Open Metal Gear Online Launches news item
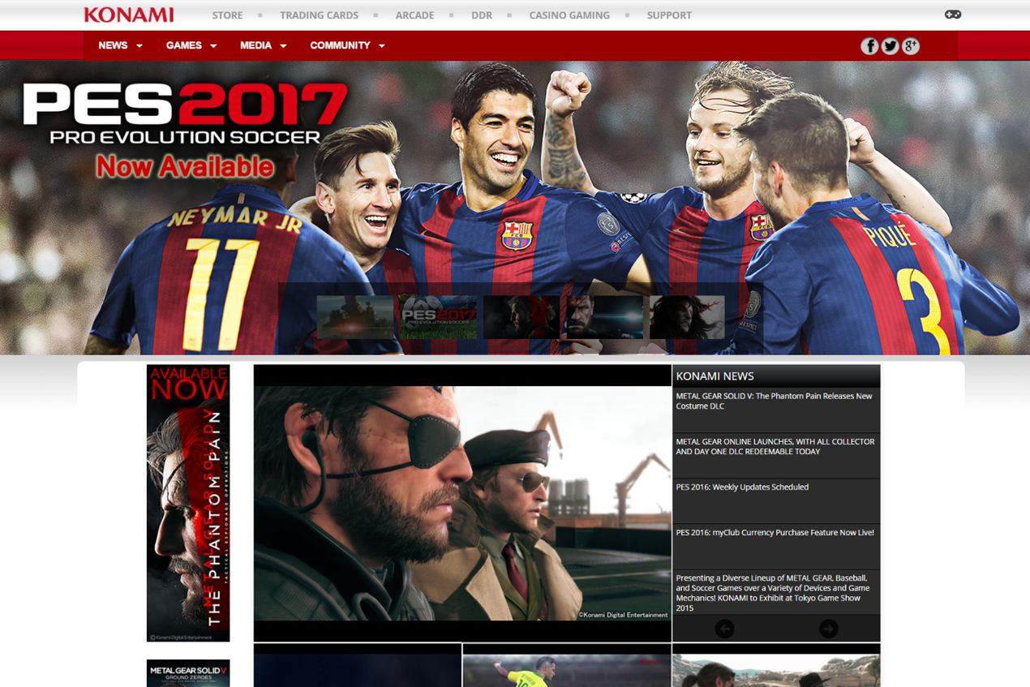Screen dimensions: 1030x687 click(775, 446)
